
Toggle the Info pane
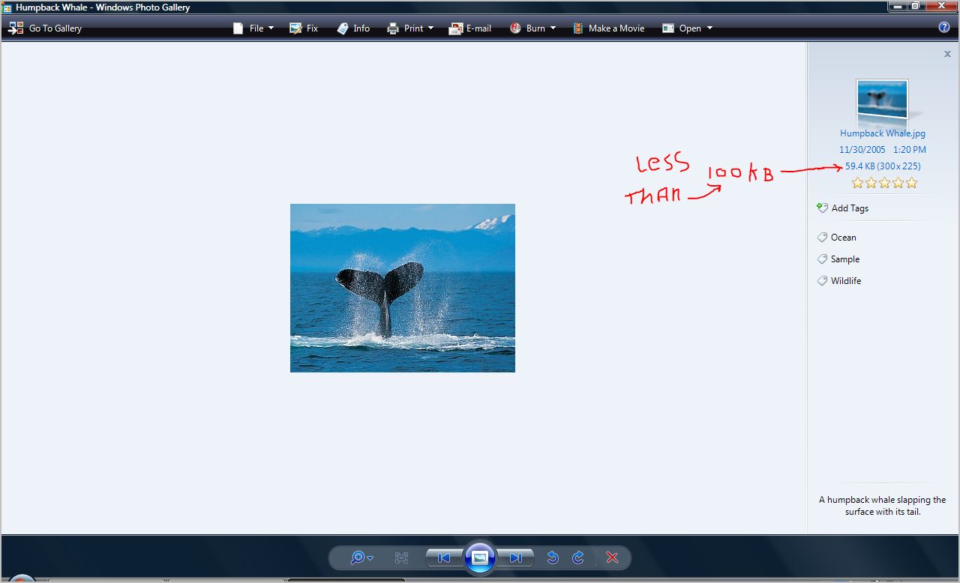(353, 28)
